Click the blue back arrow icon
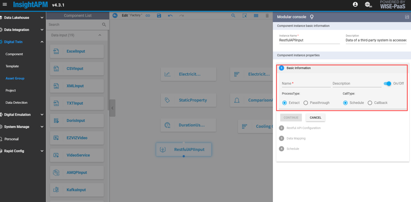411x202 pixels. coord(115,15)
